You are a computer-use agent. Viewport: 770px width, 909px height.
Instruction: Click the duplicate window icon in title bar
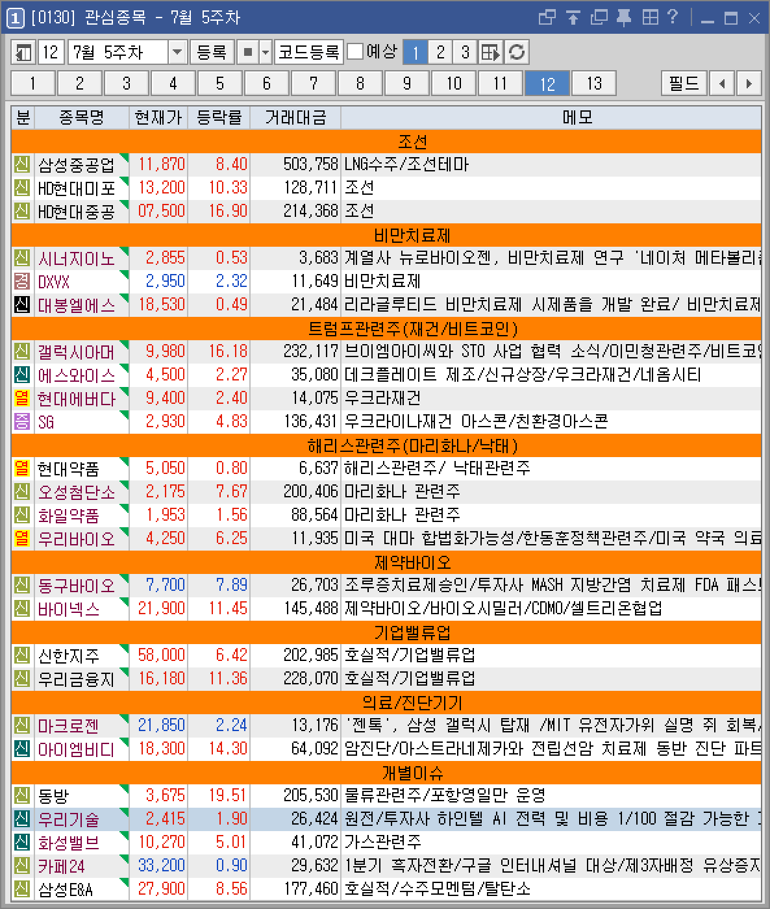tap(599, 18)
